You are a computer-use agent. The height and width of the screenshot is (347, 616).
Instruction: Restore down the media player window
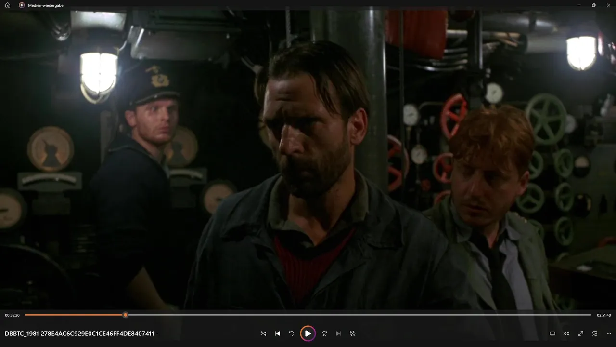pyautogui.click(x=594, y=5)
